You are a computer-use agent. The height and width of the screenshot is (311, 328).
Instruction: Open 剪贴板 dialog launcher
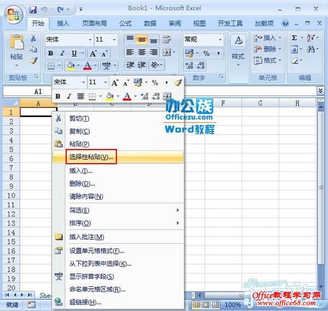(x=37, y=77)
